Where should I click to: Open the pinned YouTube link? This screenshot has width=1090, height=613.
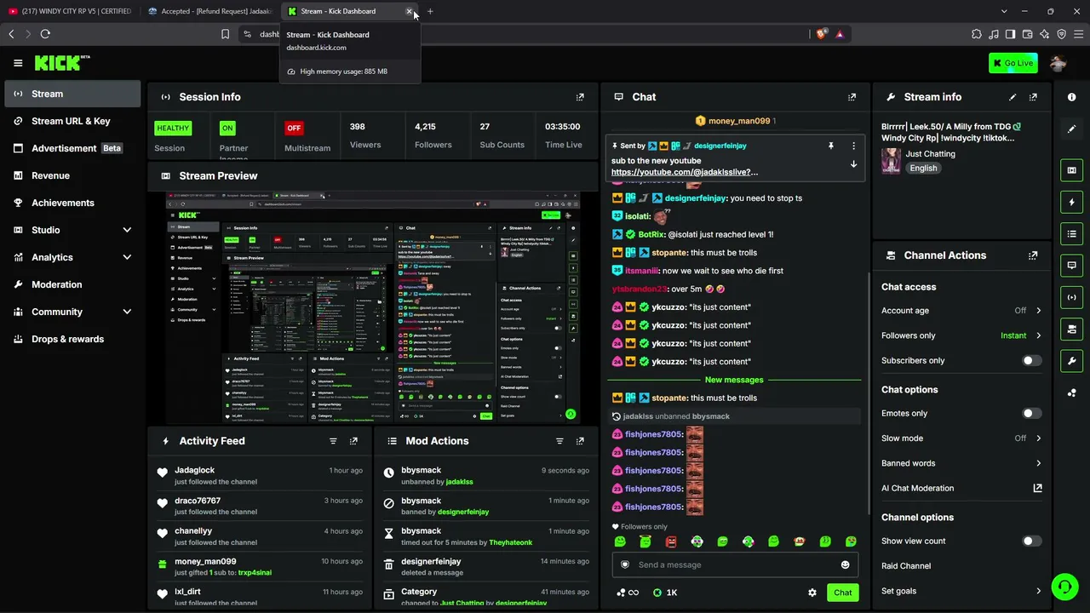point(685,172)
